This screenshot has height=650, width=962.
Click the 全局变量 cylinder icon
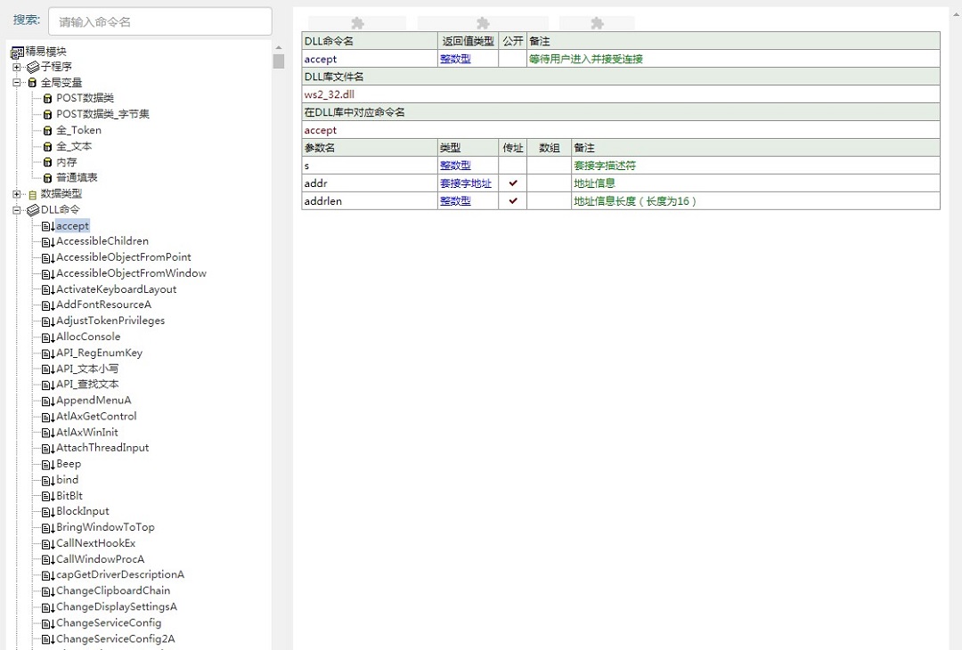click(33, 82)
